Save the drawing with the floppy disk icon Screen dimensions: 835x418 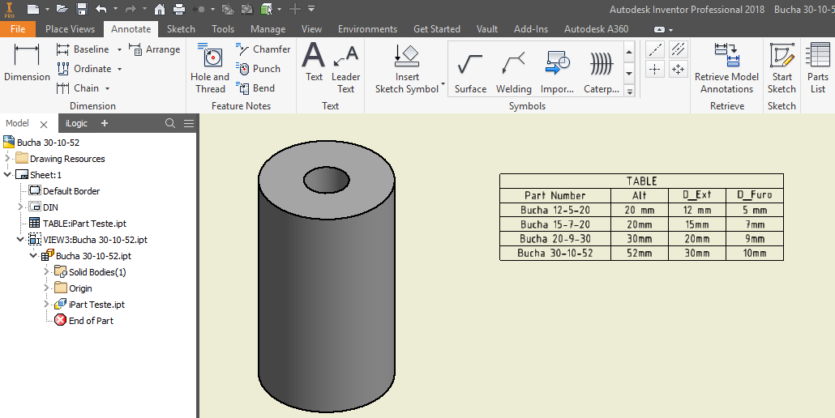pos(82,9)
